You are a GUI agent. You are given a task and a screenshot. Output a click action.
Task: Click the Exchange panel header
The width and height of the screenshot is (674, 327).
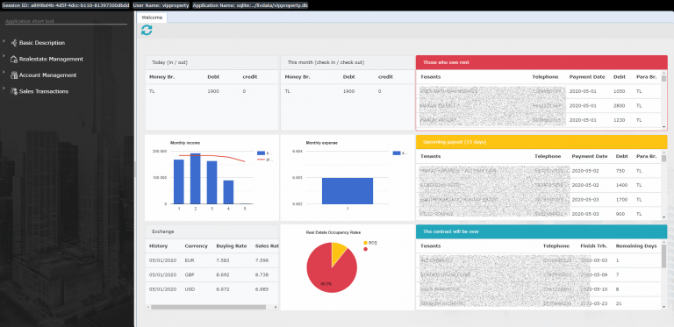(x=212, y=231)
